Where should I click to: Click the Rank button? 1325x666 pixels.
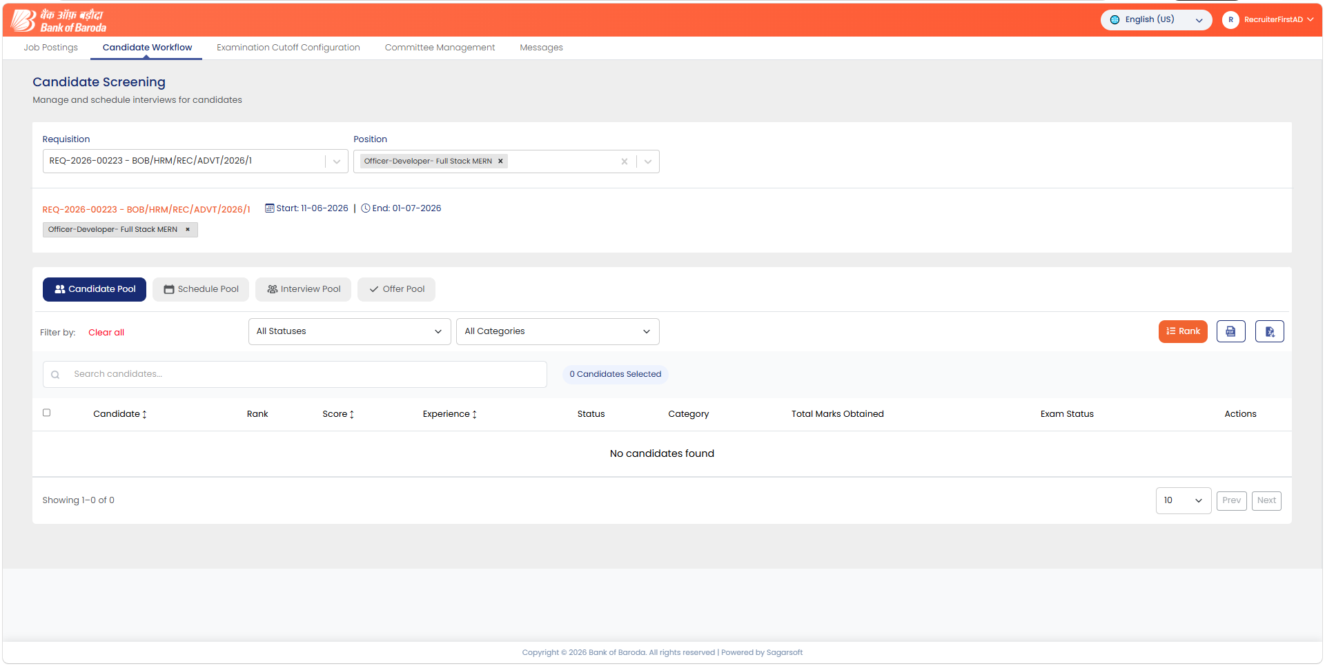point(1183,331)
